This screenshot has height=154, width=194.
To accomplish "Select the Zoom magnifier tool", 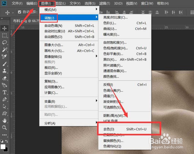I will (4, 128).
